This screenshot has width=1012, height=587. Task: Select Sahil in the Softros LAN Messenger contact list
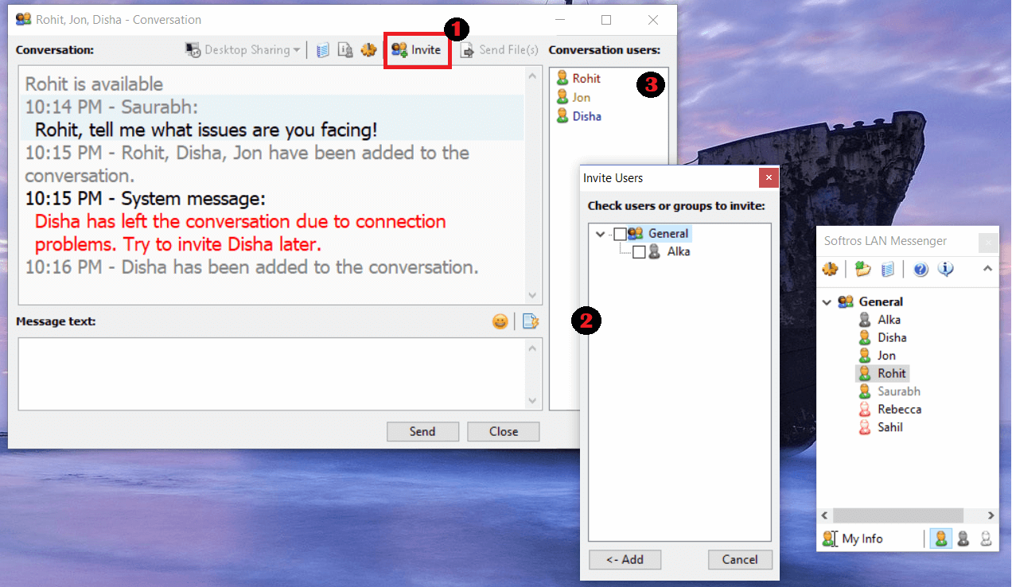(881, 428)
